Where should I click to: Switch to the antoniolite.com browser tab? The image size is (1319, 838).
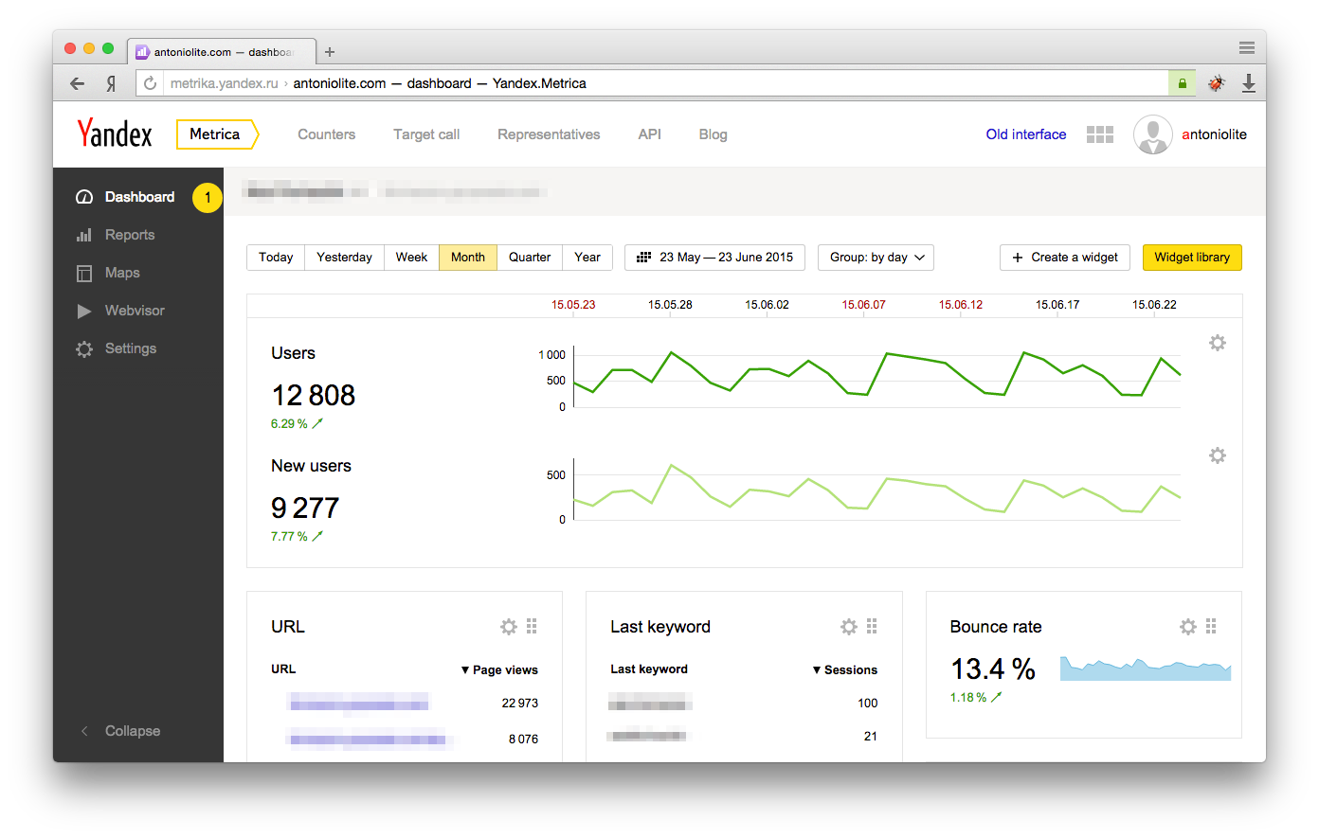(x=223, y=52)
